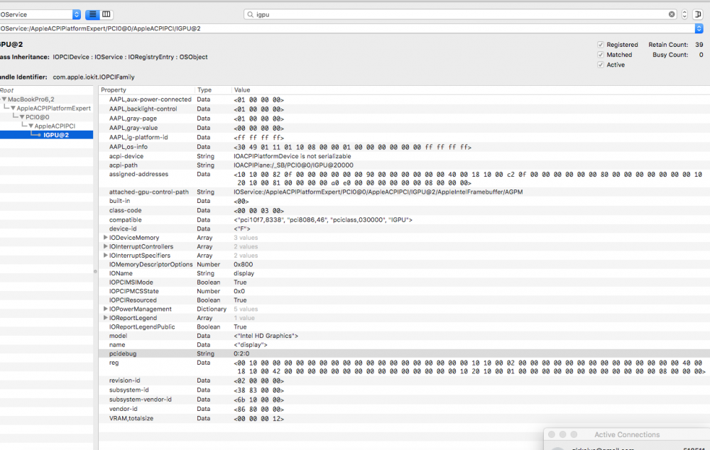Expand the IOReportLegend array
This screenshot has height=450, width=710.
click(106, 318)
